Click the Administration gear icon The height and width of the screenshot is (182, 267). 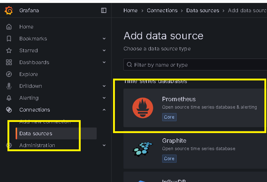coord(9,145)
